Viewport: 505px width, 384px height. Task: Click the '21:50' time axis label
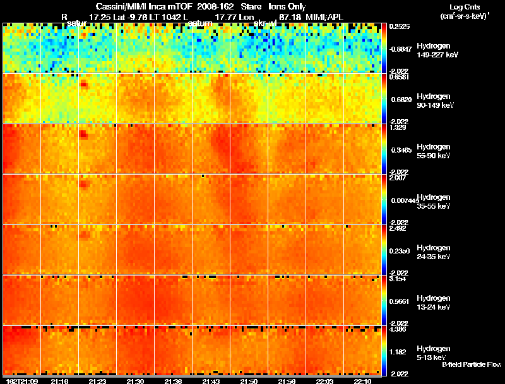coord(249,381)
